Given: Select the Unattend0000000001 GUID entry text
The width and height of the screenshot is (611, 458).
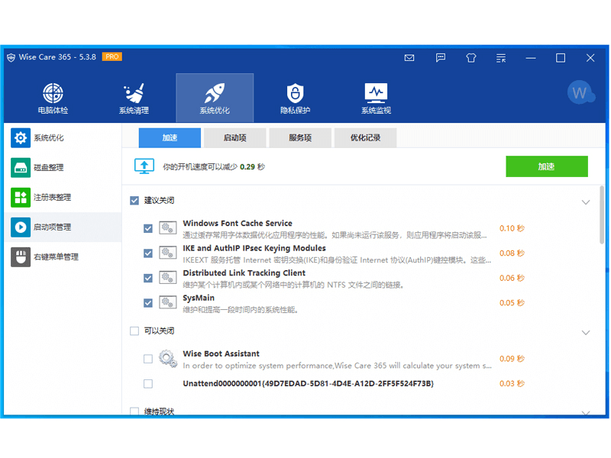Looking at the screenshot, I should [309, 384].
